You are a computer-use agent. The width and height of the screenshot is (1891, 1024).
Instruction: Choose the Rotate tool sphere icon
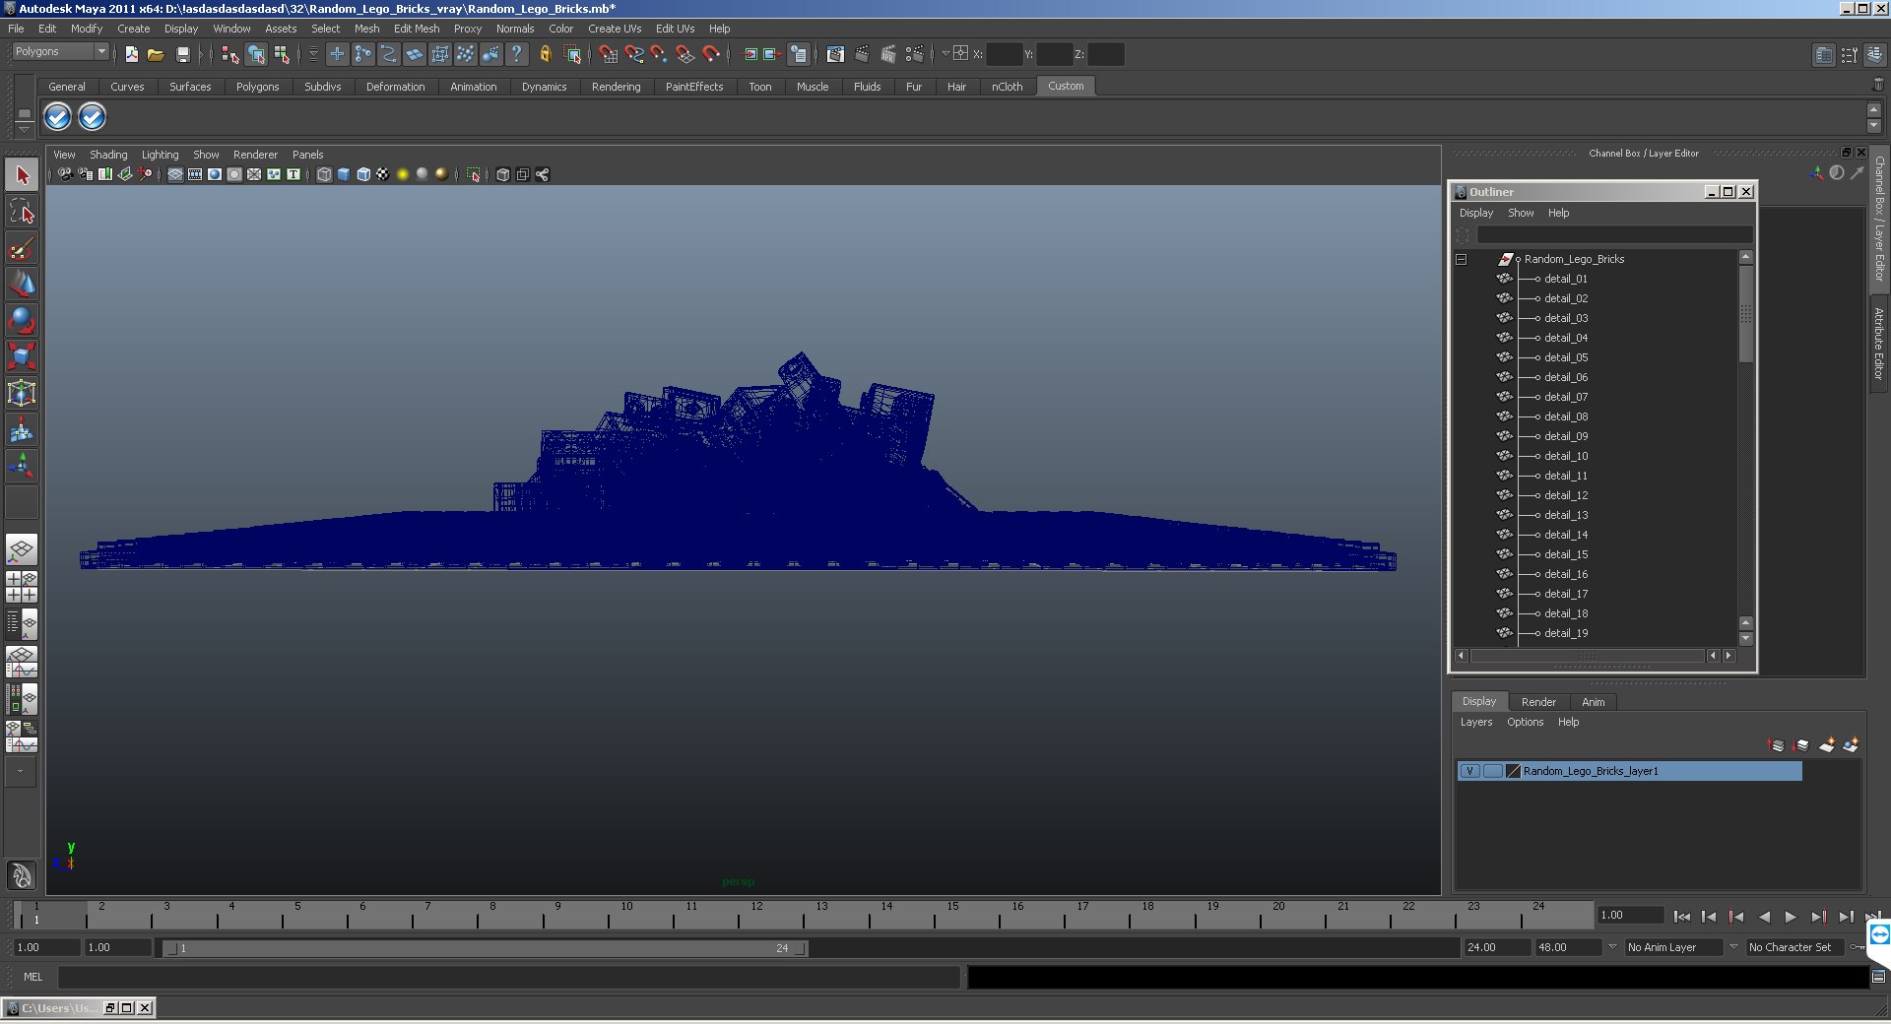[22, 320]
